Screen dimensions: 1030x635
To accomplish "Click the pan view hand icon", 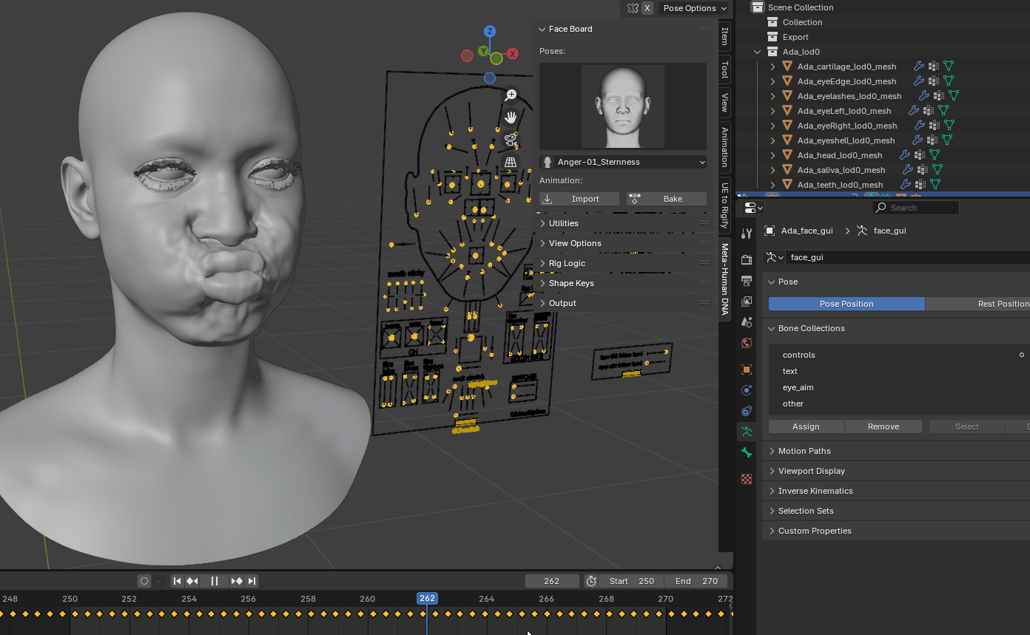I will (511, 118).
